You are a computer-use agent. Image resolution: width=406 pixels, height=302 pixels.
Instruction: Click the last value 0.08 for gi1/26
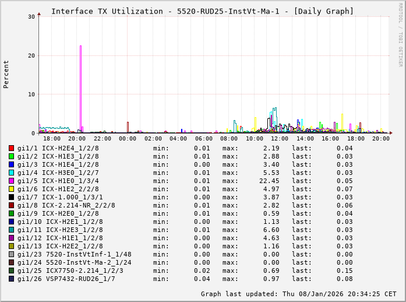click(345, 279)
